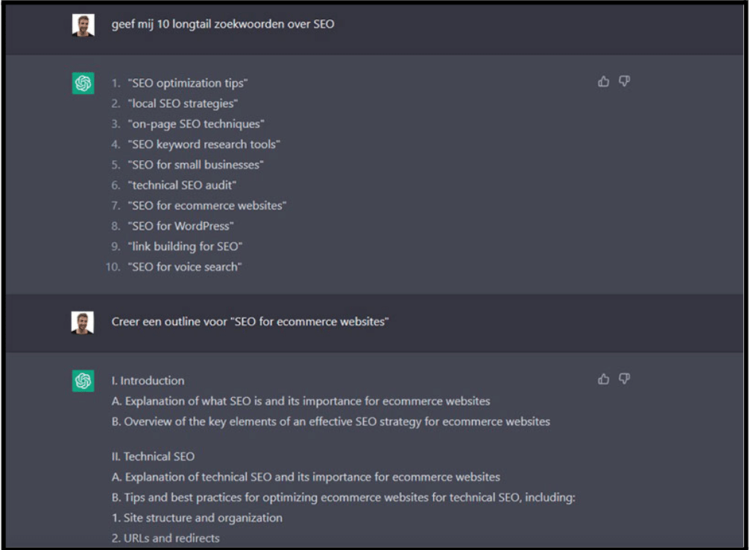The width and height of the screenshot is (753, 550).
Task: Click the user avatar on the outline prompt
Action: (x=83, y=323)
